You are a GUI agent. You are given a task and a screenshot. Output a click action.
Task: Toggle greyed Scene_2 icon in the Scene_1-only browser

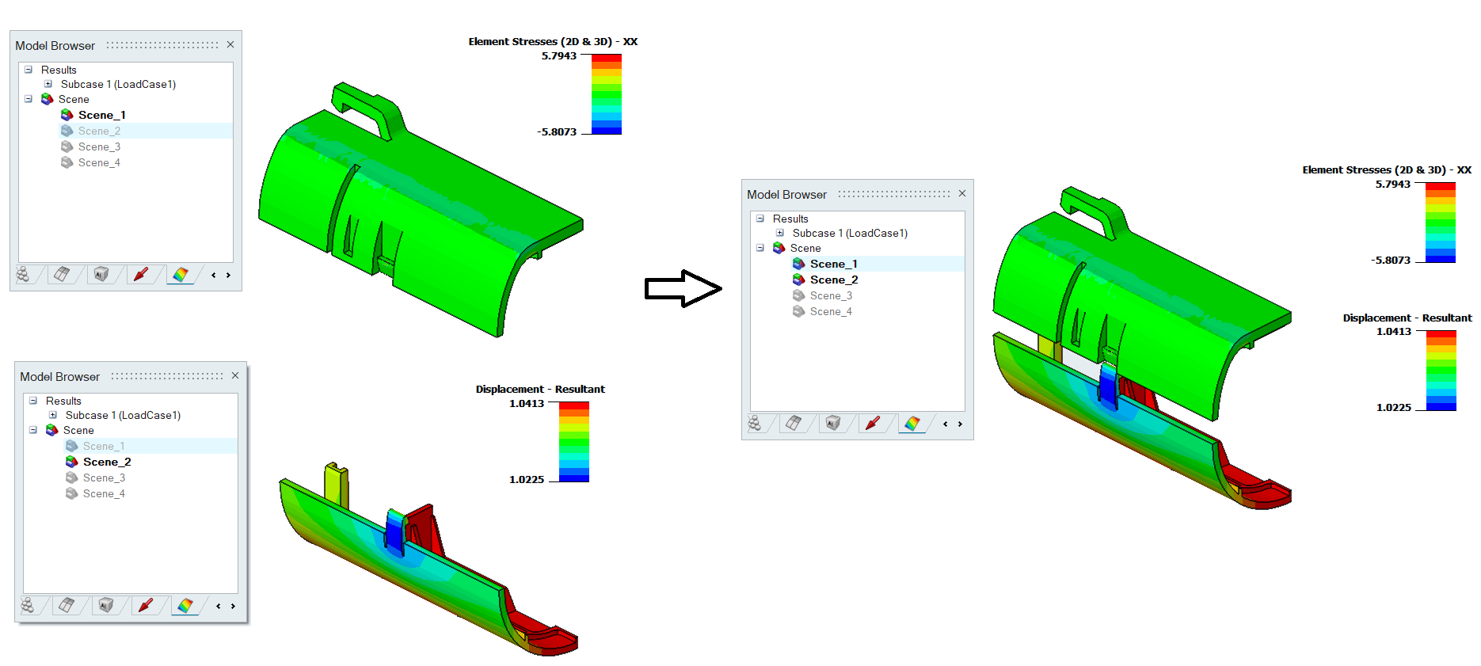click(x=67, y=131)
